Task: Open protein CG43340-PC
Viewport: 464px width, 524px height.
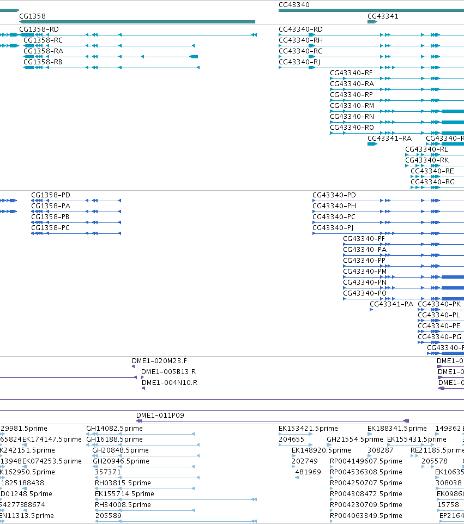Action: pyautogui.click(x=334, y=216)
